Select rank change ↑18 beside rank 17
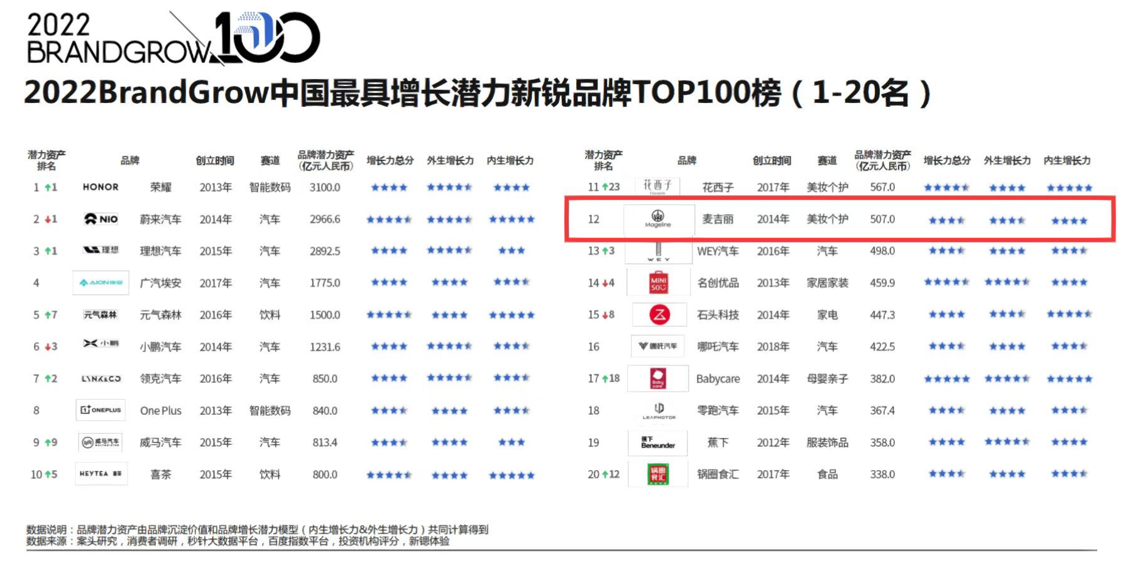Viewport: 1140px width, 570px height. coord(611,379)
